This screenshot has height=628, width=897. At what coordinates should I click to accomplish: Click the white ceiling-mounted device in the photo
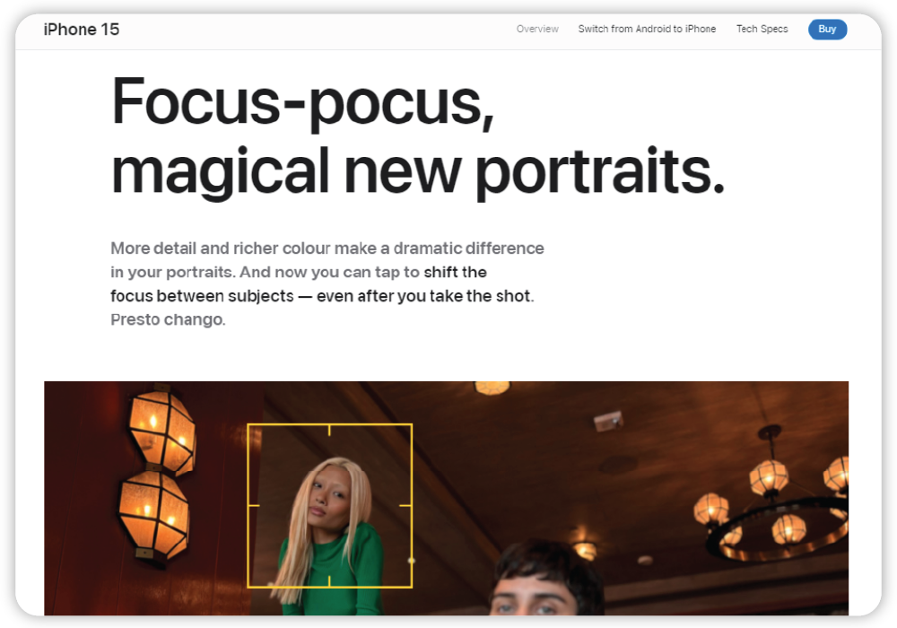[x=609, y=420]
